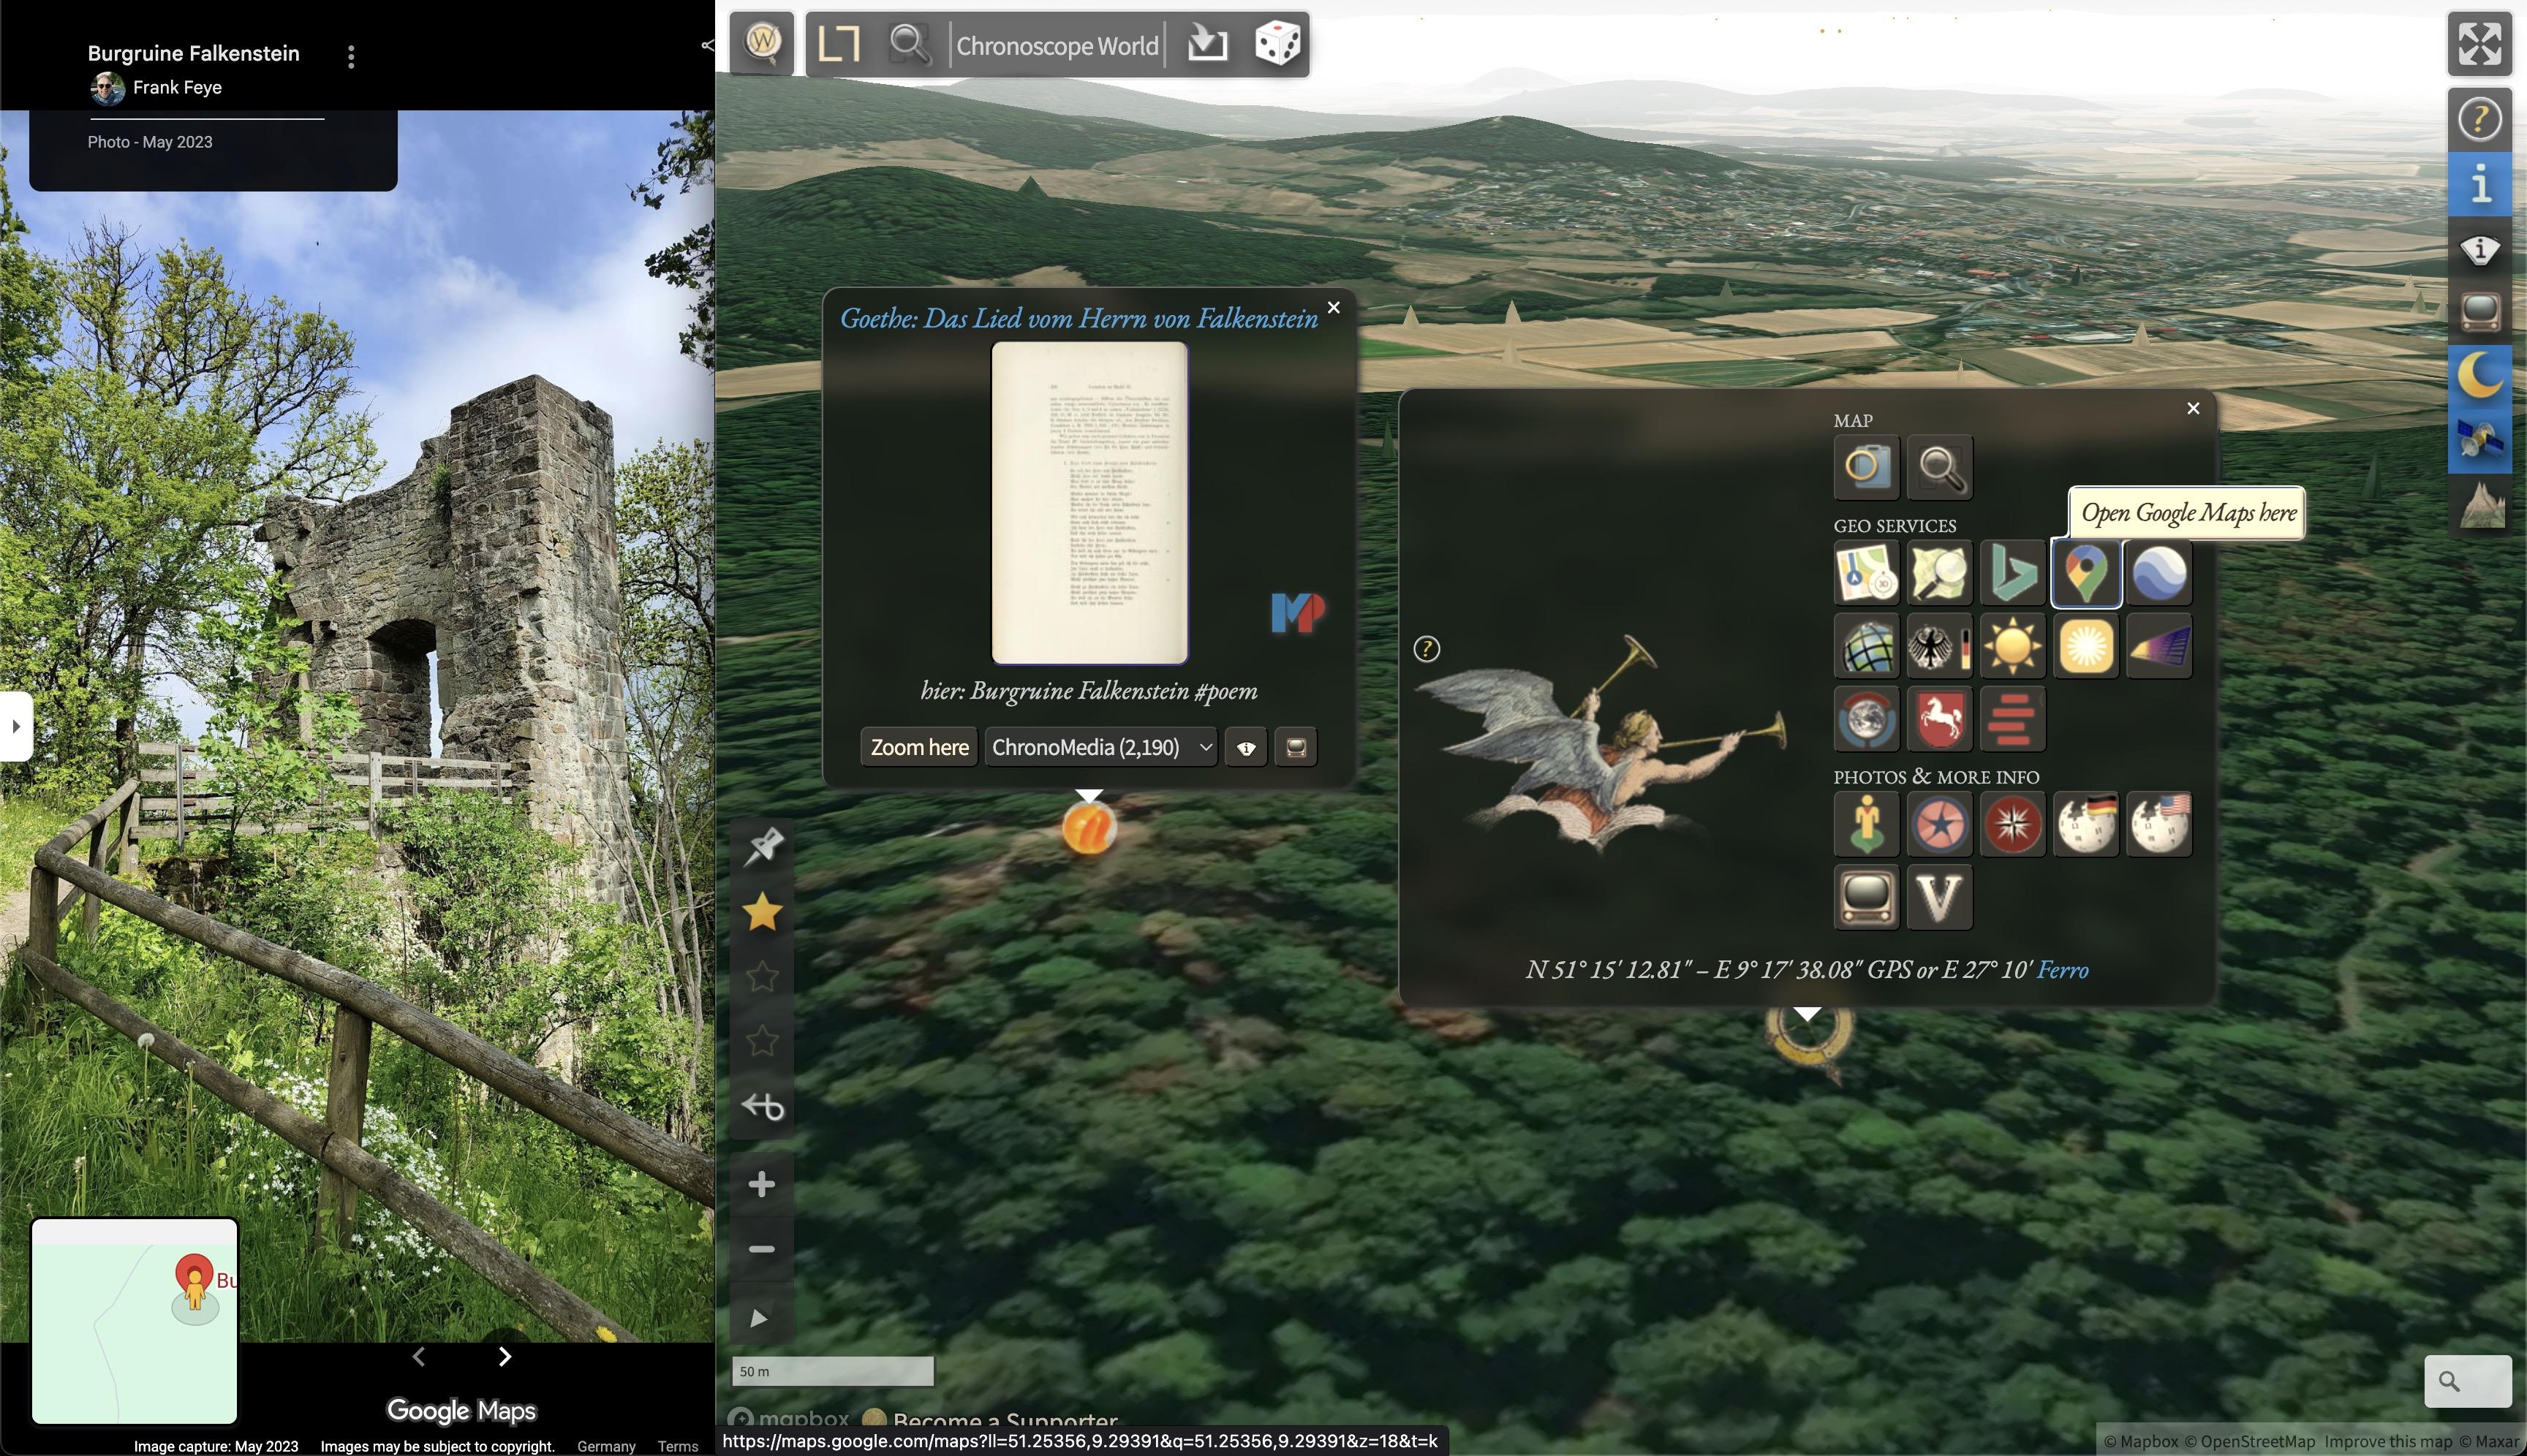Image resolution: width=2527 pixels, height=1456 pixels.
Task: Open the help question mark panel
Action: (x=2479, y=120)
